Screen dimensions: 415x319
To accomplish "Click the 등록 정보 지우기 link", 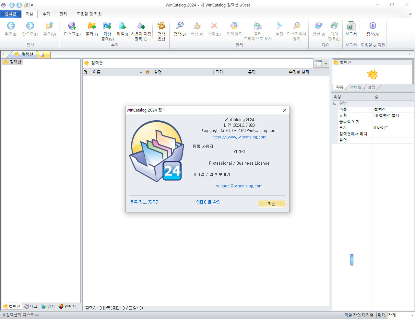I will pos(145,202).
